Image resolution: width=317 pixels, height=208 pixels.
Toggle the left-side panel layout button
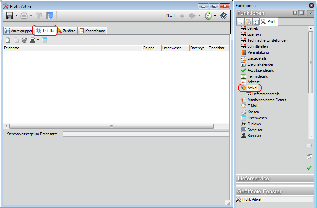(x=294, y=13)
